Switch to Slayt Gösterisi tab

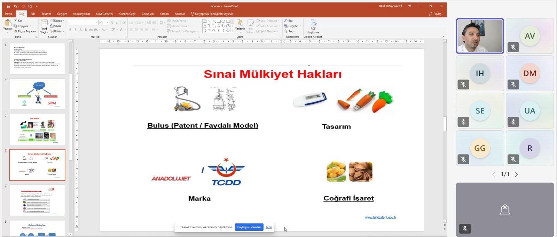pyautogui.click(x=104, y=14)
